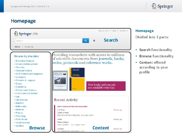
Task: Open the Computer Science discipline
Action: pyautogui.click(x=24, y=71)
